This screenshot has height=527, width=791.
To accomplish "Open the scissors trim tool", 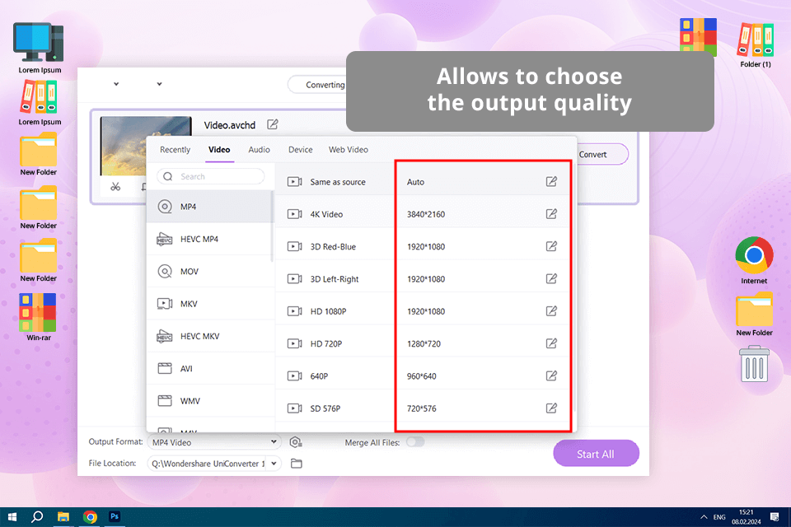I will tap(115, 187).
